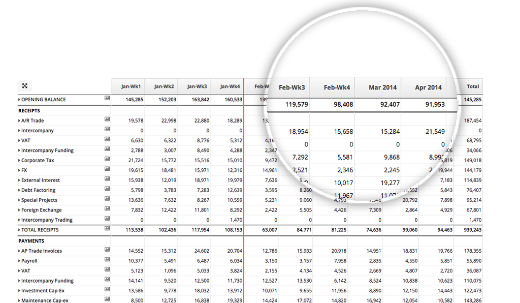This screenshot has height=303, width=520.
Task: Click the opening balance value 160,533
Action: [234, 100]
